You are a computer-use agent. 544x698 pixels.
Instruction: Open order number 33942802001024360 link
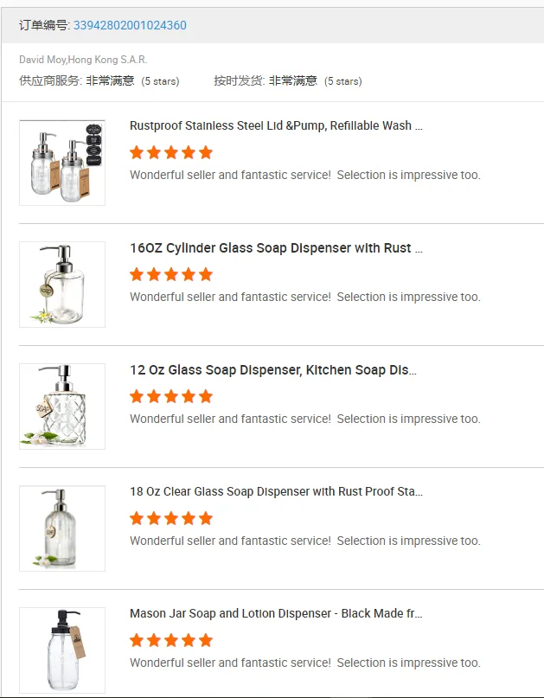coord(130,25)
